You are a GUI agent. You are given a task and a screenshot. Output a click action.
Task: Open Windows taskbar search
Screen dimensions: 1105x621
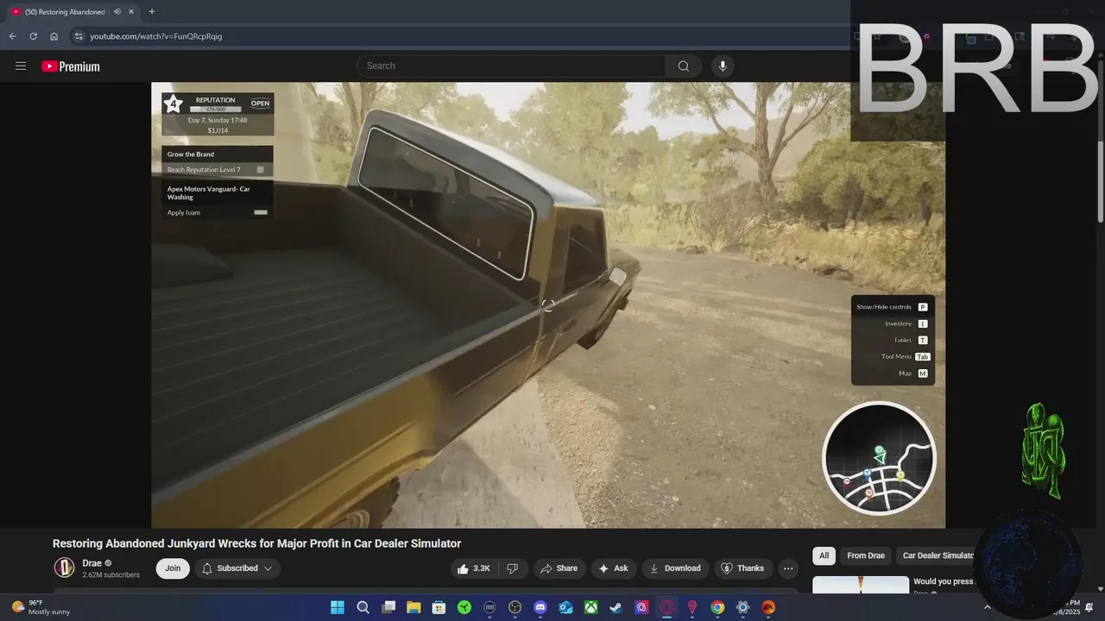(363, 607)
